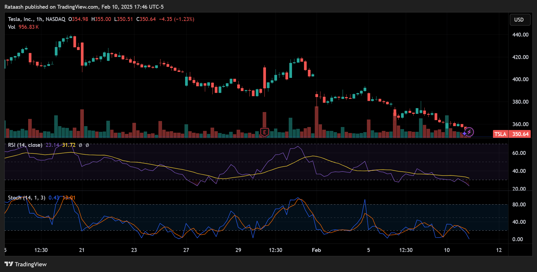Click the RSI 20.00 scale label
537x272 pixels.
click(519, 189)
